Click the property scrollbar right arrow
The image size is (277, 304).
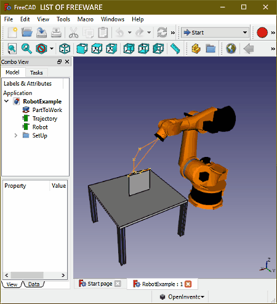[x=63, y=275]
